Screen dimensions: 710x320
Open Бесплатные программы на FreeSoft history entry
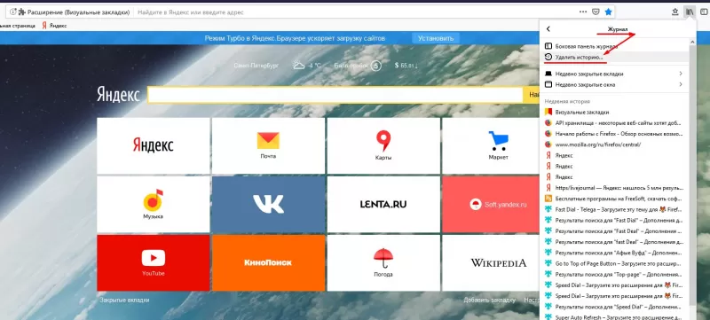click(614, 198)
